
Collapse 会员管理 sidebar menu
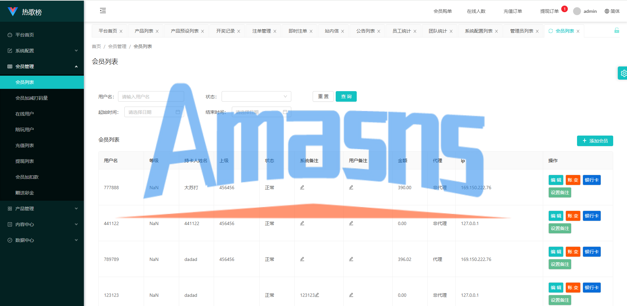(42, 66)
